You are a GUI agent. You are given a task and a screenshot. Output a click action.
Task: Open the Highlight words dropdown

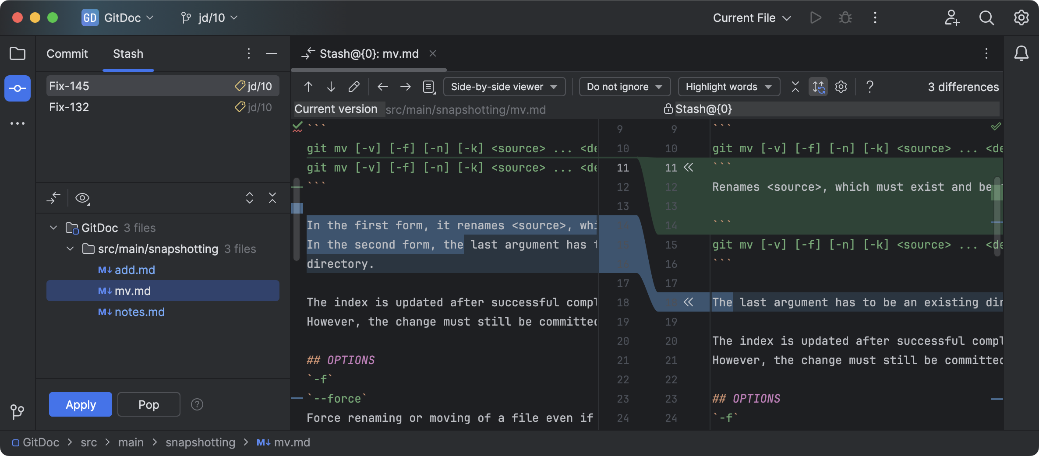[728, 86]
